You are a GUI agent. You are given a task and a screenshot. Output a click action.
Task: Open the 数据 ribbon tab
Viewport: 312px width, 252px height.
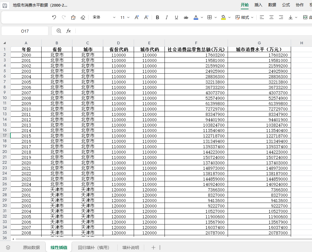pos(272,5)
